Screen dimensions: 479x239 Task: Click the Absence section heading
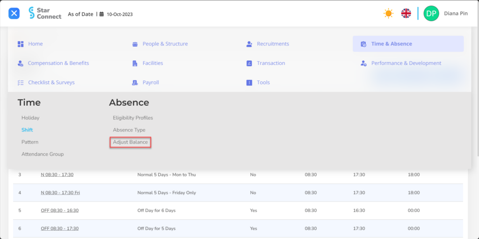tap(129, 103)
